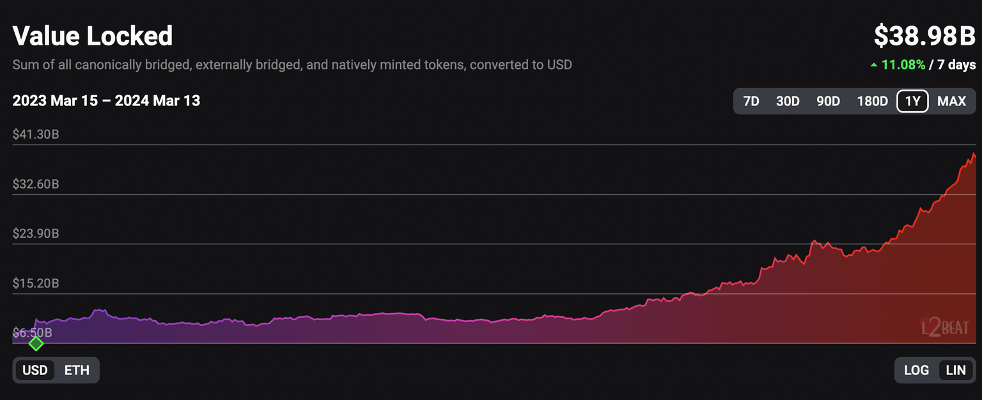Image resolution: width=982 pixels, height=400 pixels.
Task: Click the 2023 Mar 15 date range label
Action: (x=105, y=100)
